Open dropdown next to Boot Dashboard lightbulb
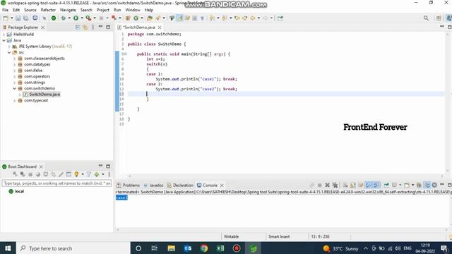Viewport: 452px width, 254px height. (83, 174)
